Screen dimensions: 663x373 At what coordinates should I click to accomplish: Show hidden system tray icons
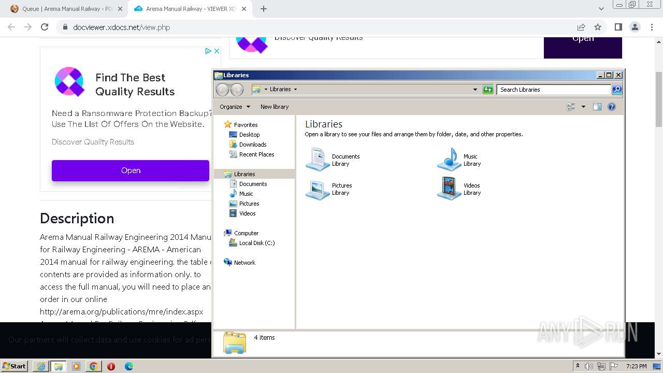point(578,366)
